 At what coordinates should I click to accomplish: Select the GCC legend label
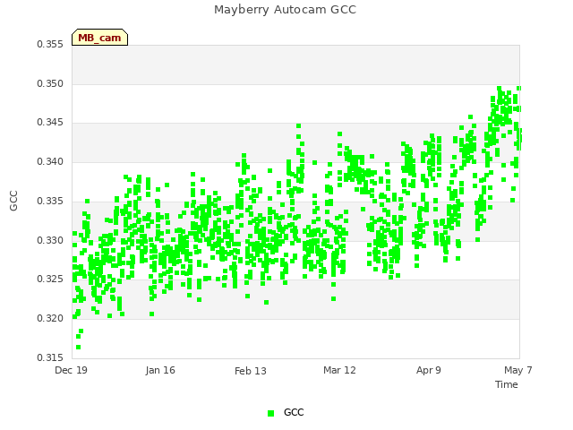point(294,412)
